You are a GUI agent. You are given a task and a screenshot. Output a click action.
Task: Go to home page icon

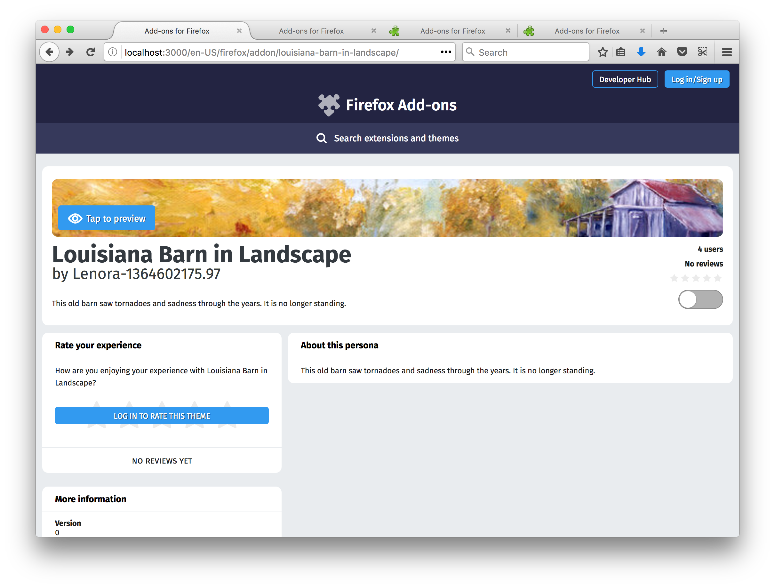(661, 52)
